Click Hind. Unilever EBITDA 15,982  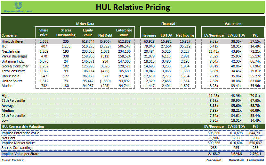coord(166,41)
